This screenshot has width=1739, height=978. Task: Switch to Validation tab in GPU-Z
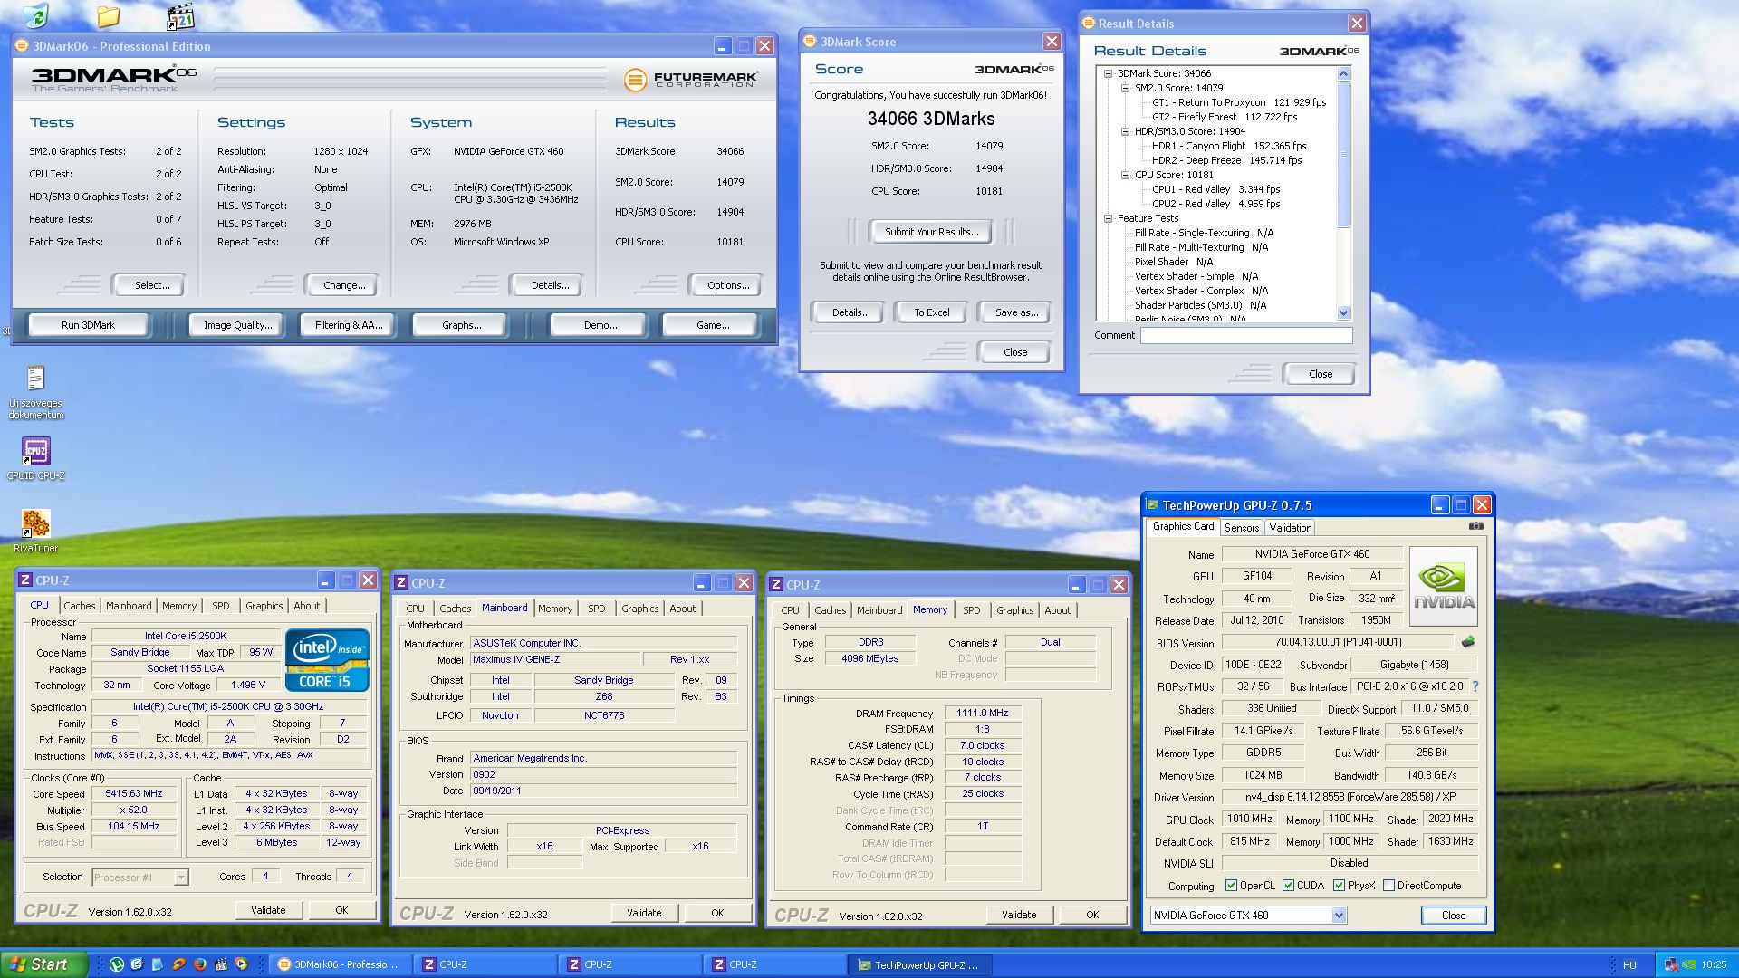(1290, 527)
